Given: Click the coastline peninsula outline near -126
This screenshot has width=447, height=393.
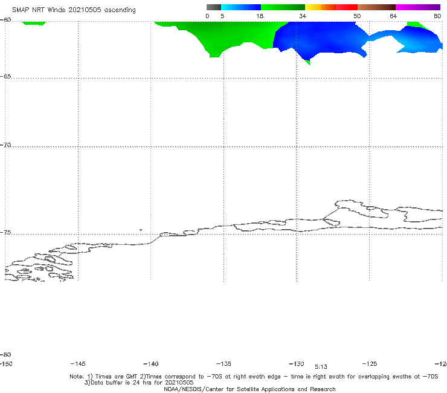Looking at the screenshot, I should coord(361,210).
